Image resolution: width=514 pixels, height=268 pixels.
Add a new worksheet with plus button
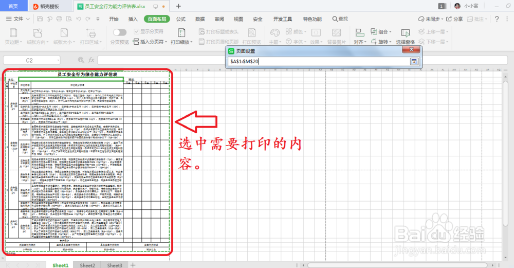pos(133,265)
